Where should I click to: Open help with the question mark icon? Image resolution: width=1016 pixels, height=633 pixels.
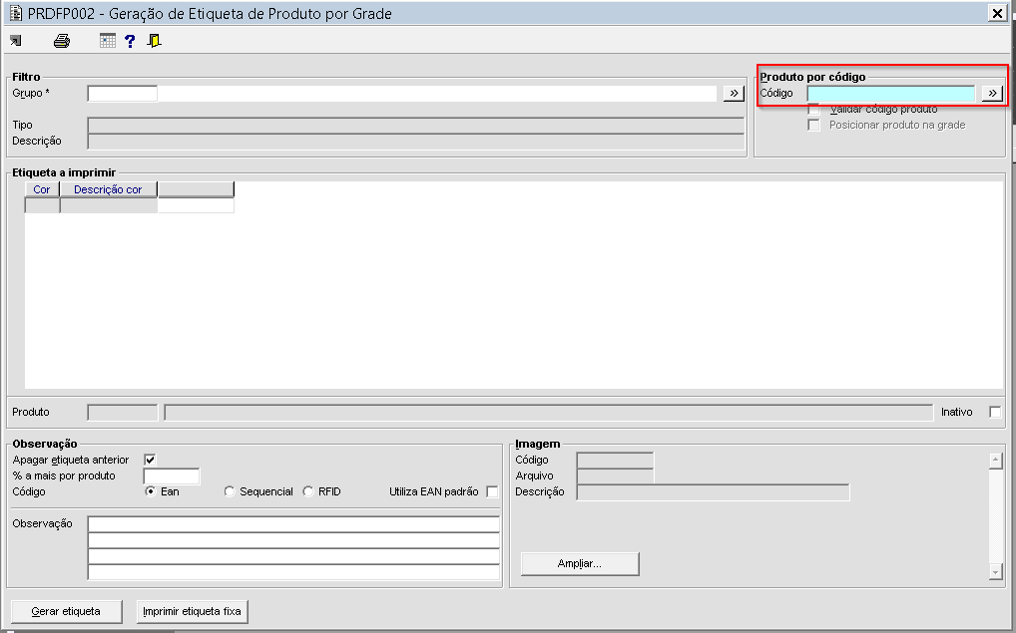[x=130, y=41]
